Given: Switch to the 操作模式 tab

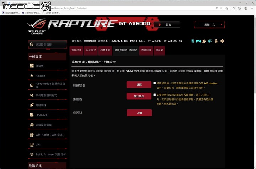Looking at the screenshot, I should click(x=76, y=50).
